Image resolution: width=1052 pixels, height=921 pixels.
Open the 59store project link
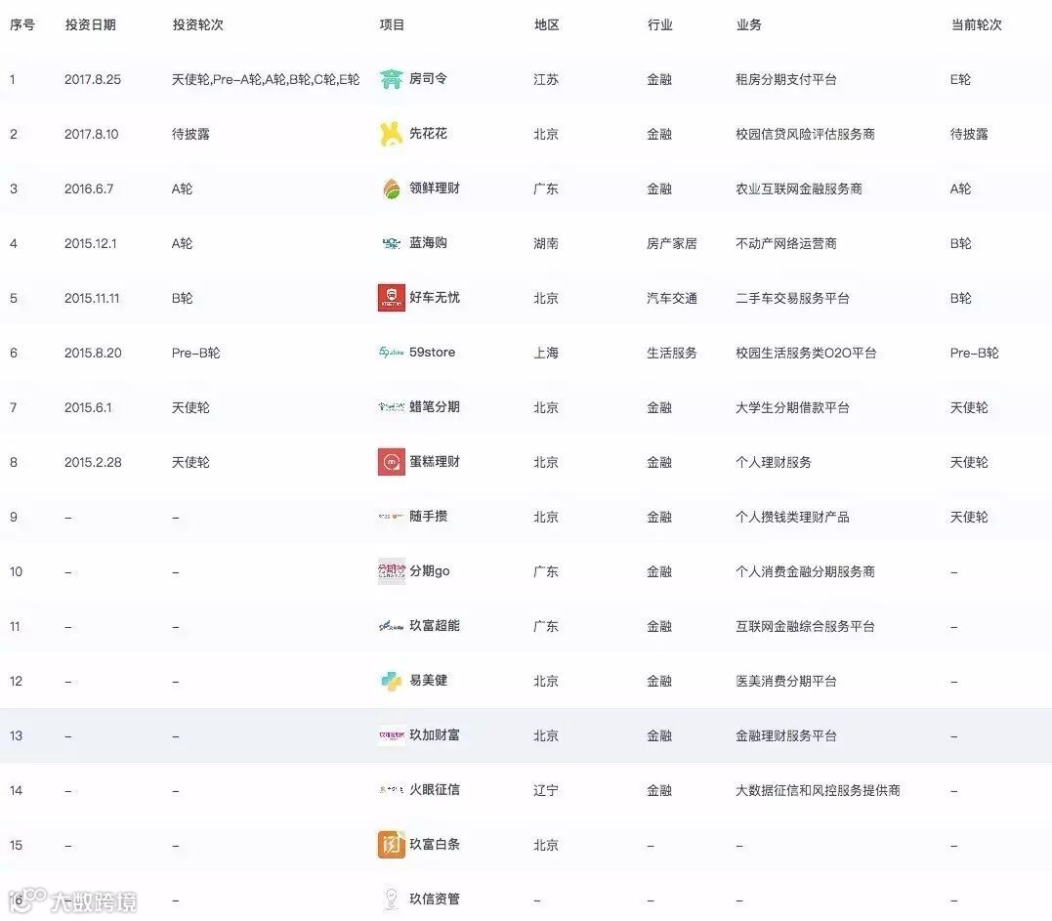(x=432, y=353)
